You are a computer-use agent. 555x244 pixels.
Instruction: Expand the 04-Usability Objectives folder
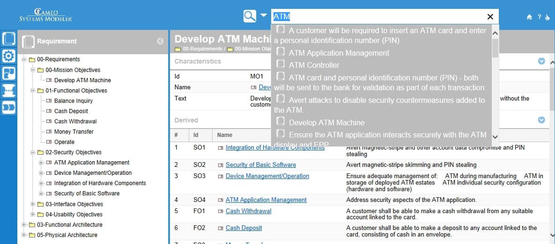click(33, 215)
